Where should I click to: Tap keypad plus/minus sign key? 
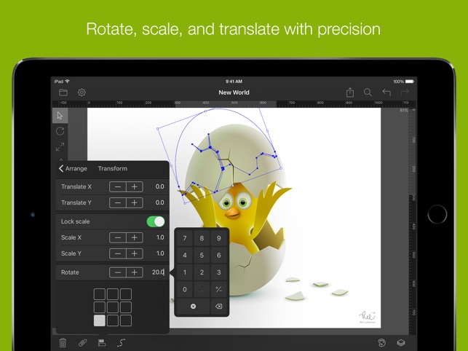219,289
